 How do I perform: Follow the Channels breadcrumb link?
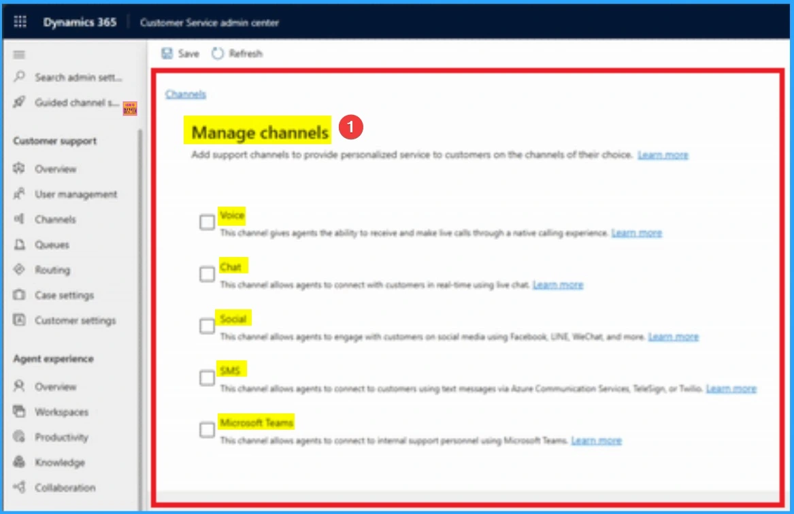pos(186,94)
